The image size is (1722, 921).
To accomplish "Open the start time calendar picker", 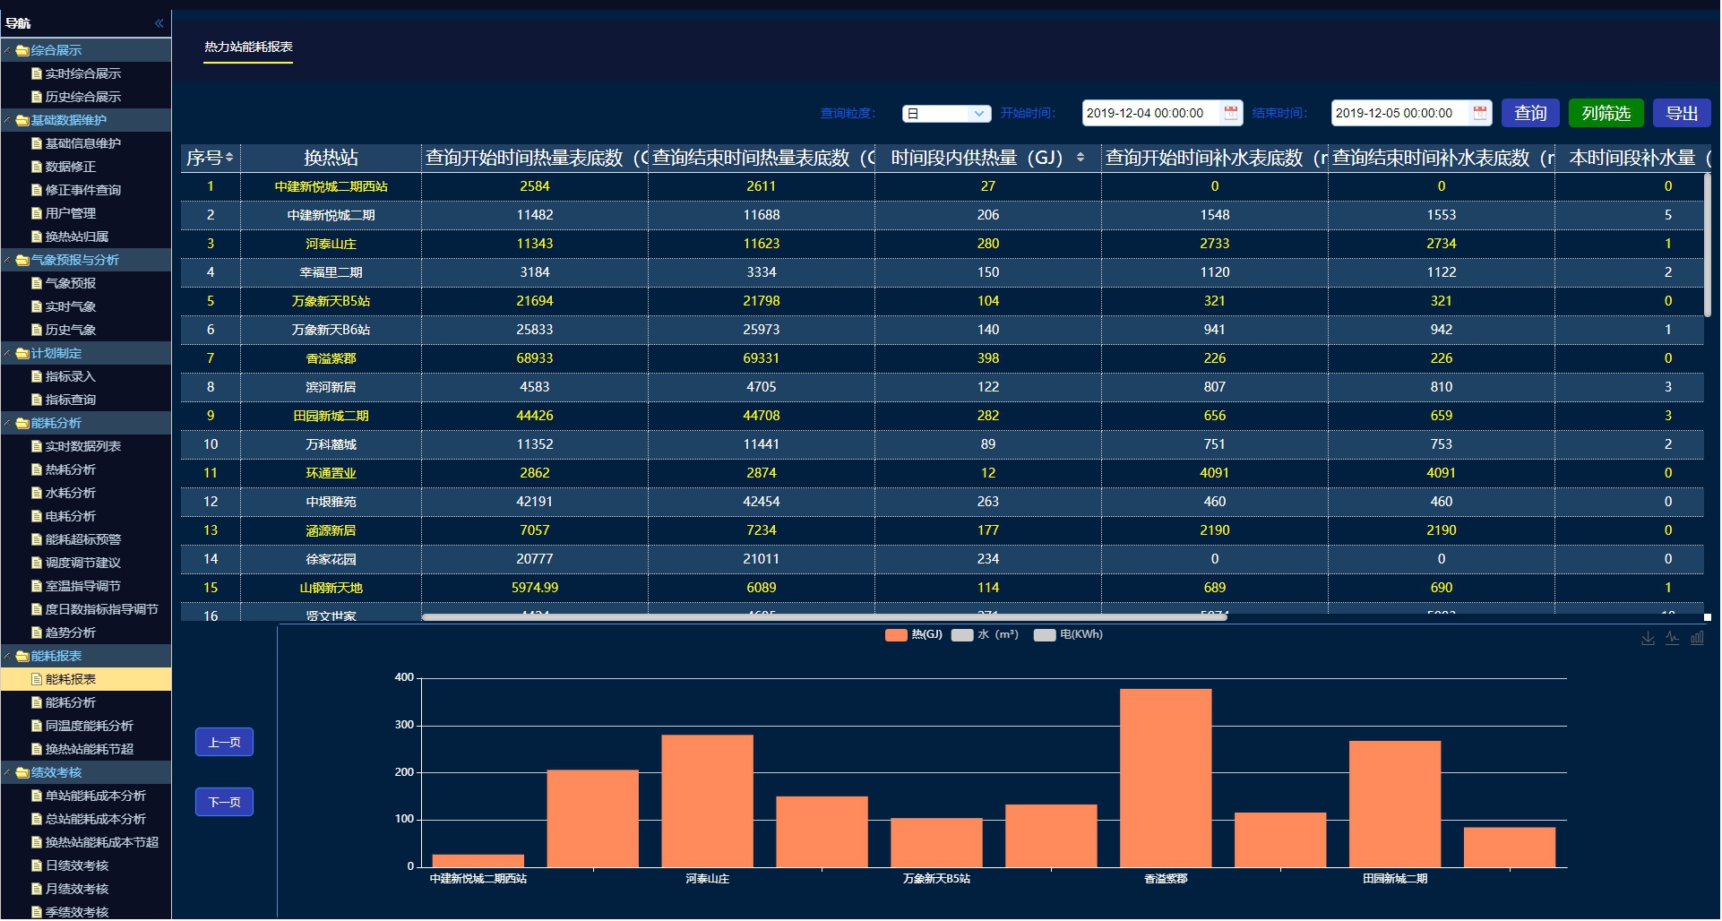I will click(1233, 113).
